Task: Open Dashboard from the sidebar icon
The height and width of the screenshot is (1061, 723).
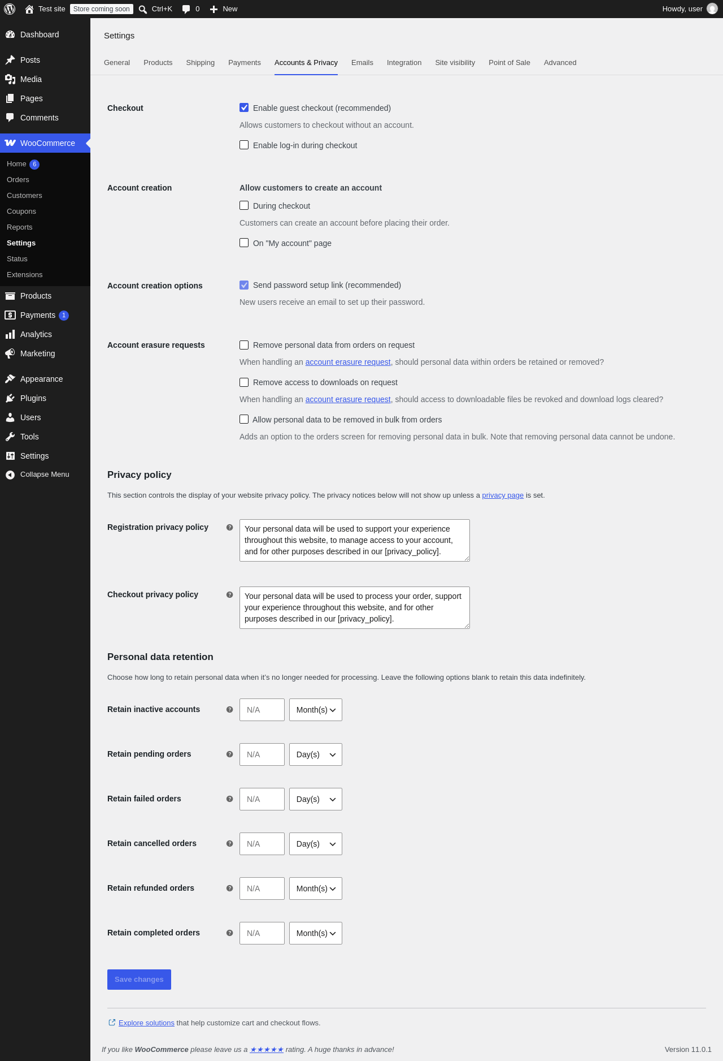Action: pos(10,34)
